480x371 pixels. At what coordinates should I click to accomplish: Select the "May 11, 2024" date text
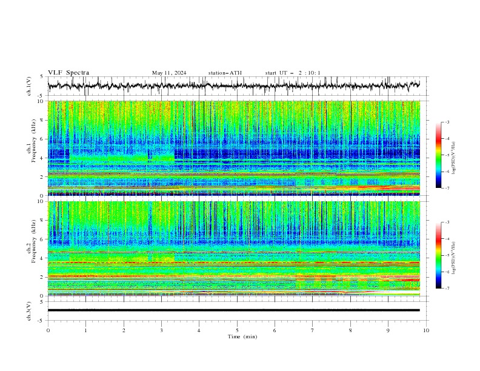[169, 73]
